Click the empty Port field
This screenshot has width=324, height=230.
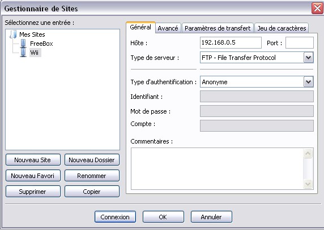300,42
